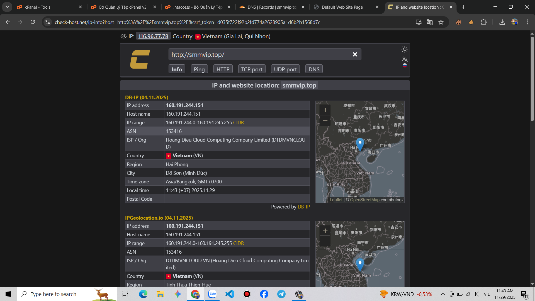Click the Ping button
Screen dimensions: 535x301
[x=199, y=69]
